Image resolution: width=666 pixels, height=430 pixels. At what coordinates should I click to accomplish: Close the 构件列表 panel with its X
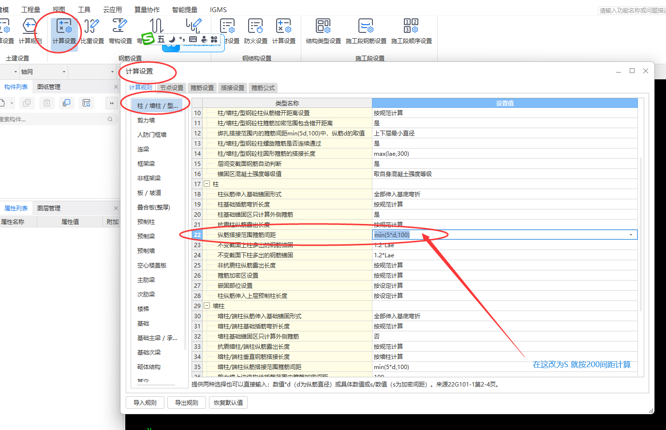[x=116, y=87]
